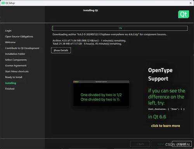Select the Login step in sidebar
The height and width of the screenshot is (149, 194).
[x=8, y=31]
